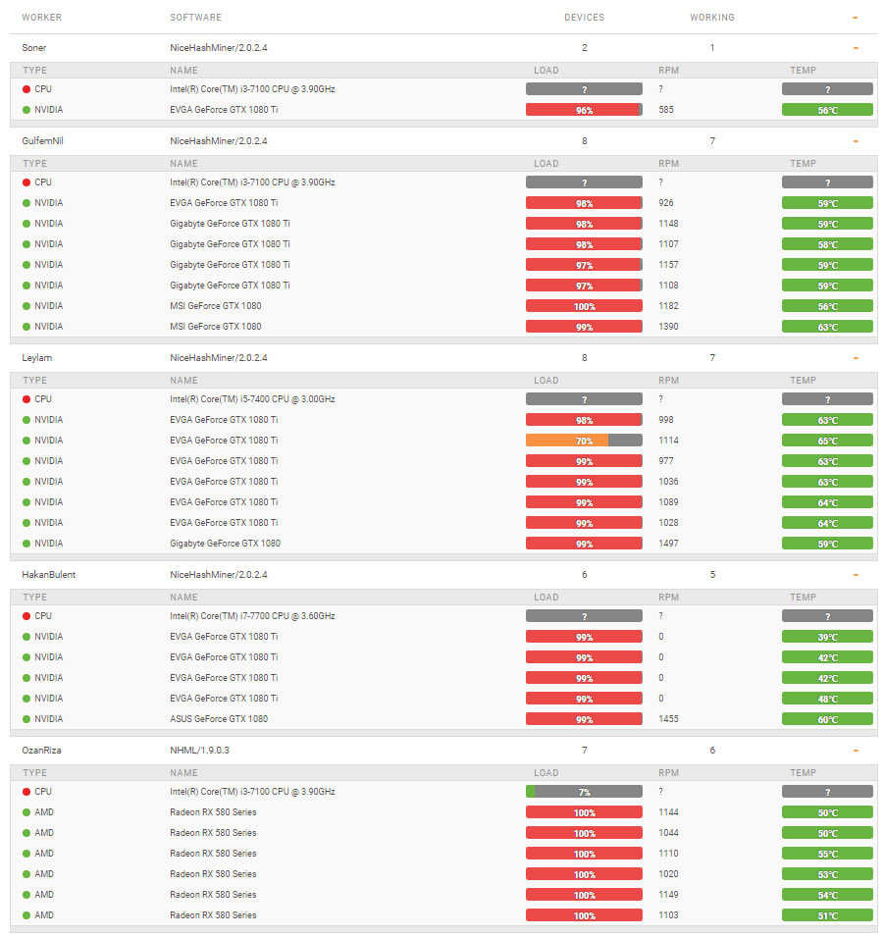Click the red status dot of OzanRiza's CPU

[26, 792]
